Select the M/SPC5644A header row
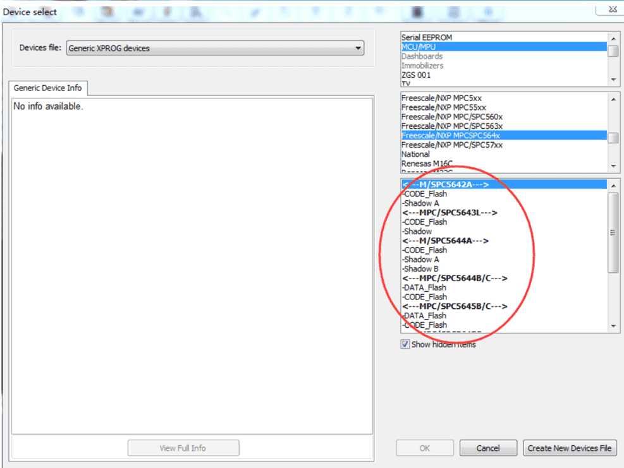Image resolution: width=624 pixels, height=468 pixels. [x=504, y=241]
